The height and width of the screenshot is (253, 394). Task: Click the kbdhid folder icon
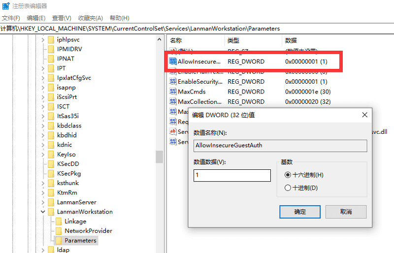click(x=51, y=135)
